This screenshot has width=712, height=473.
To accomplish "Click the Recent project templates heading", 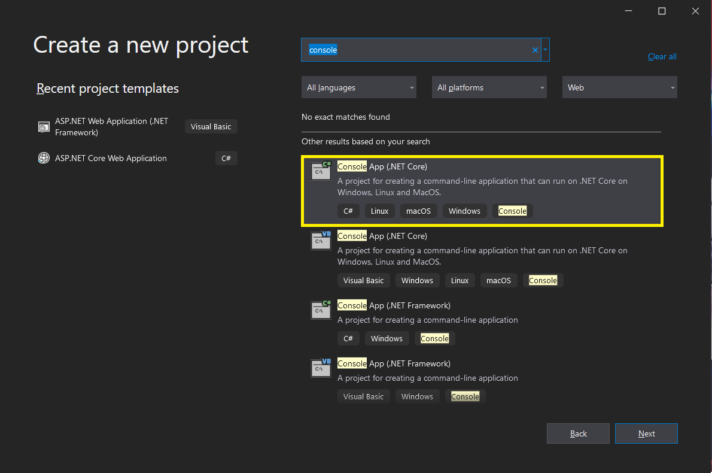I will tap(108, 88).
